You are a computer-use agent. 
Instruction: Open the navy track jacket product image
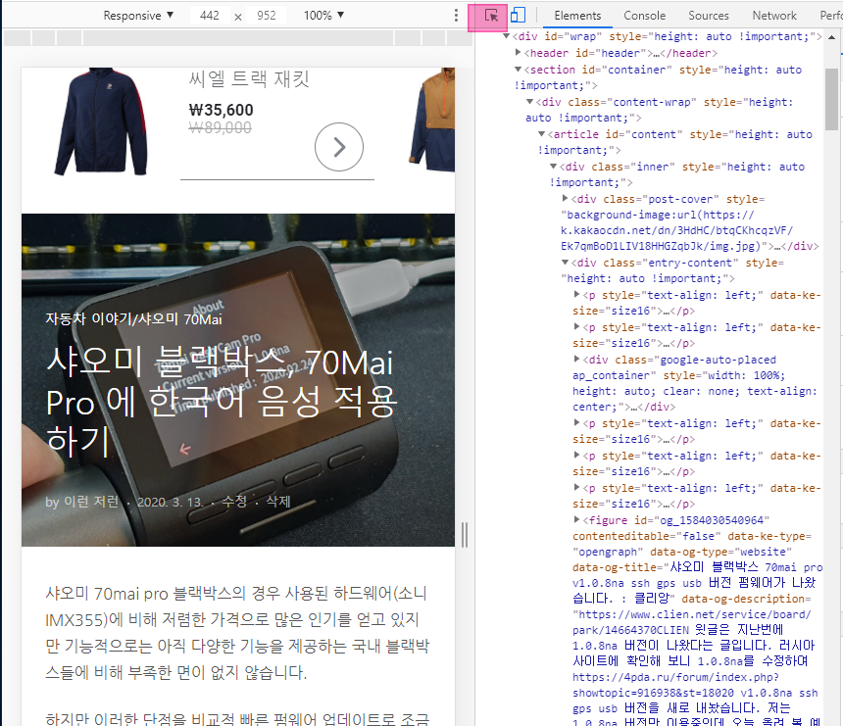[x=101, y=121]
